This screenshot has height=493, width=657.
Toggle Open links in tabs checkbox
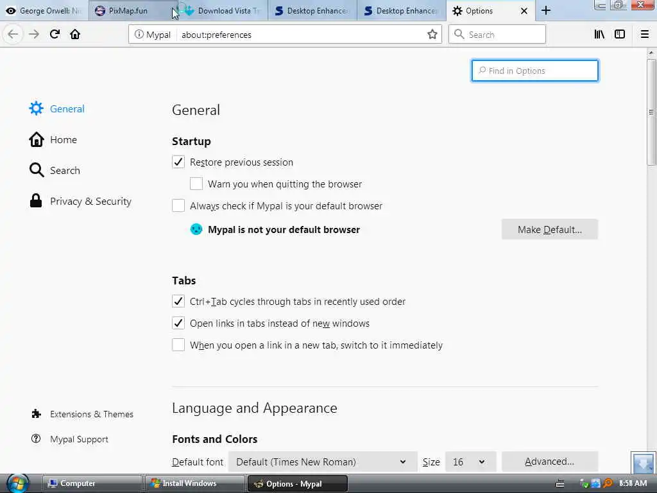click(x=178, y=323)
